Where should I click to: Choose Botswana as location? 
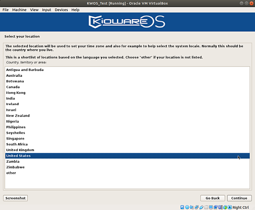127,81
